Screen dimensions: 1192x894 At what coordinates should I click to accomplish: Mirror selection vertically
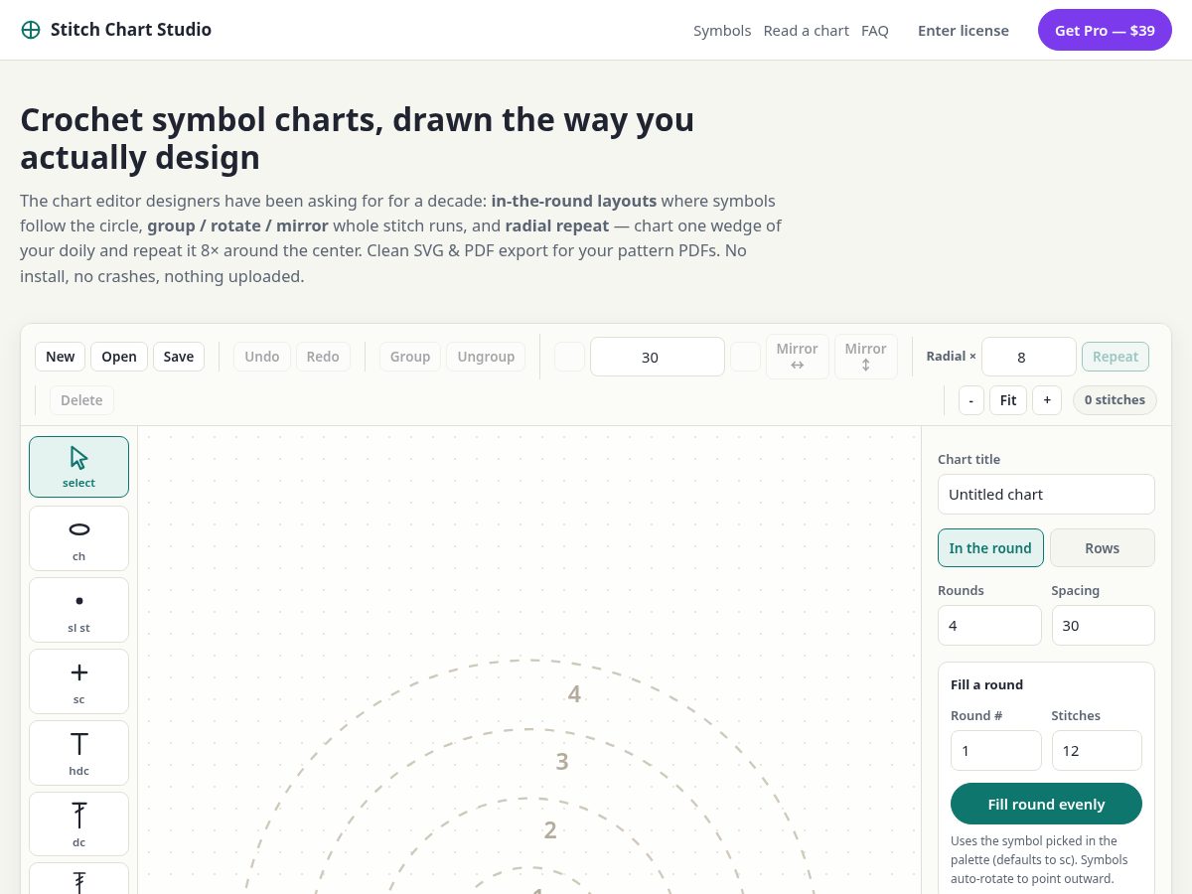pyautogui.click(x=866, y=357)
